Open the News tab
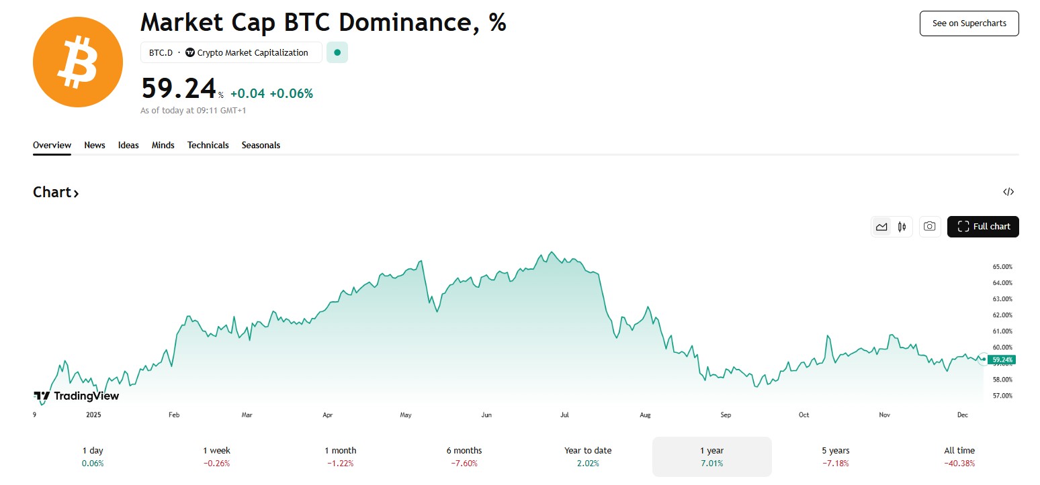 point(95,145)
